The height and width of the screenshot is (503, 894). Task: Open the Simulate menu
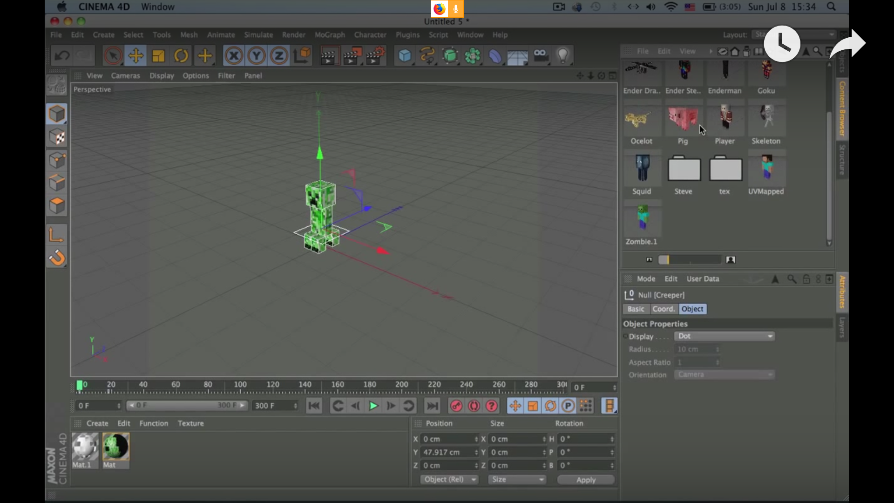point(258,35)
